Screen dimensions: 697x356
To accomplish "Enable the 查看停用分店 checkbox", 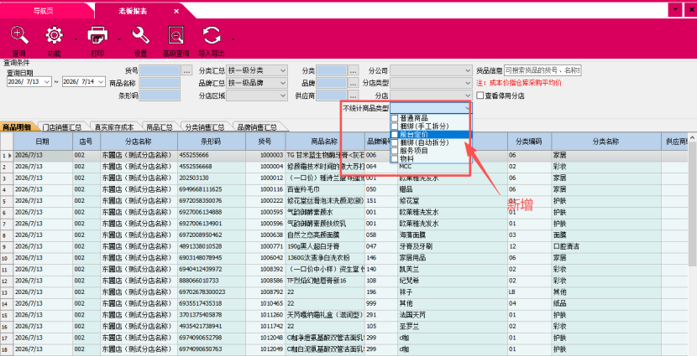I will click(x=480, y=95).
